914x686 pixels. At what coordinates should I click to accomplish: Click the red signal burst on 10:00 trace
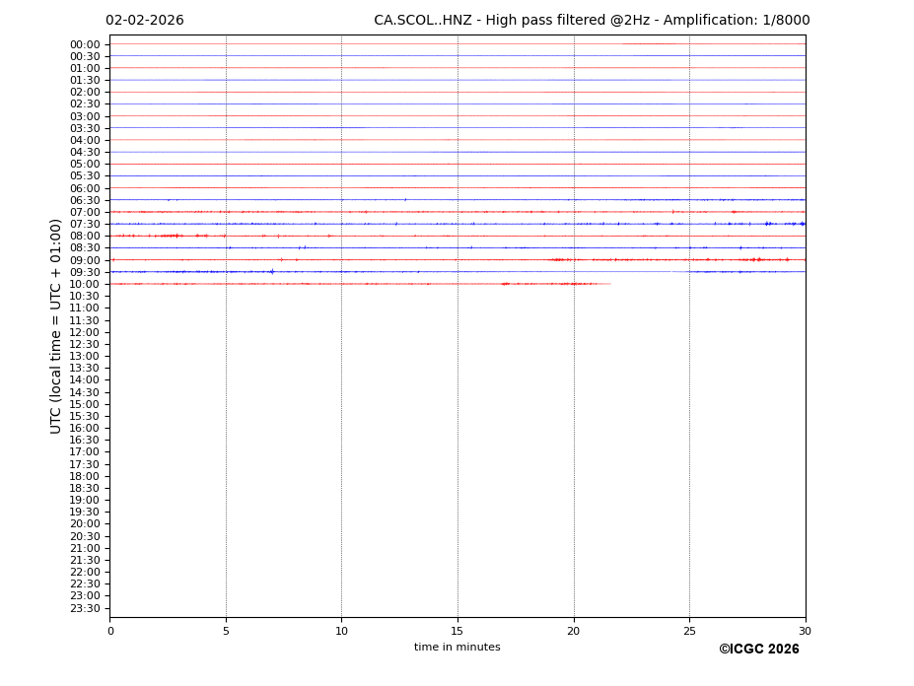pos(572,284)
